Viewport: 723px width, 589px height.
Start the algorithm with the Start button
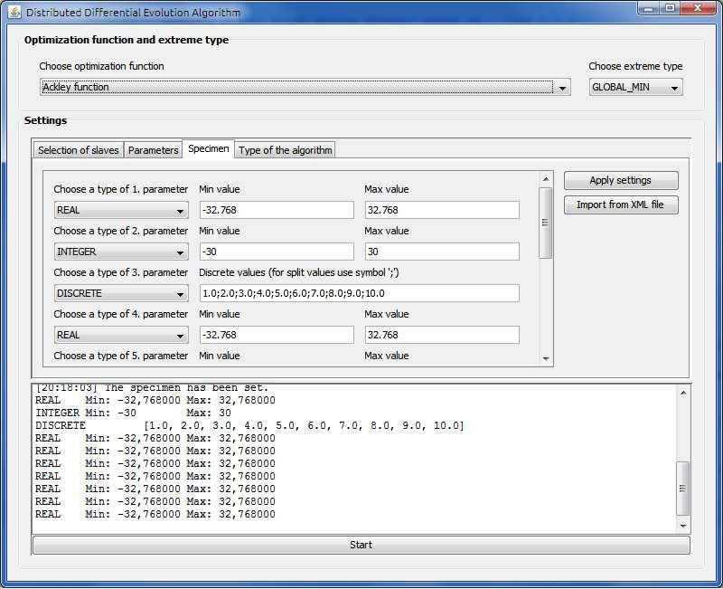(x=361, y=546)
